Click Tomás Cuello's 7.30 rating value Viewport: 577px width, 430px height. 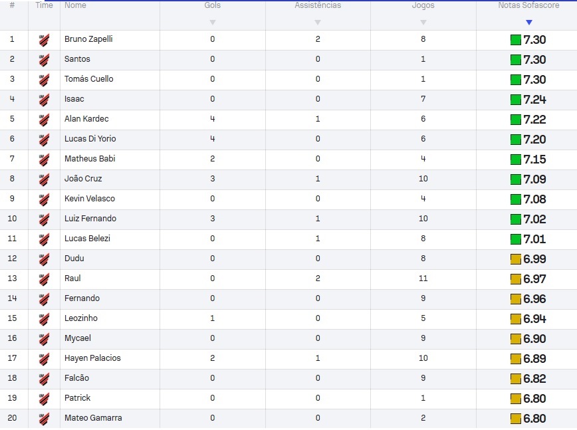534,80
